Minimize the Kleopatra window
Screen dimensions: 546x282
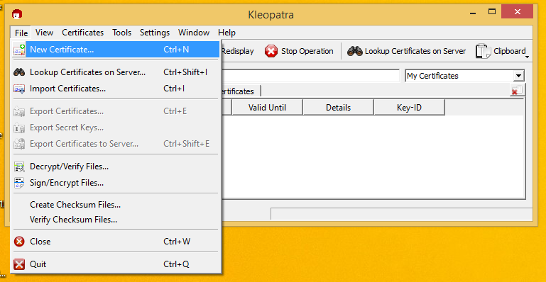click(x=473, y=13)
